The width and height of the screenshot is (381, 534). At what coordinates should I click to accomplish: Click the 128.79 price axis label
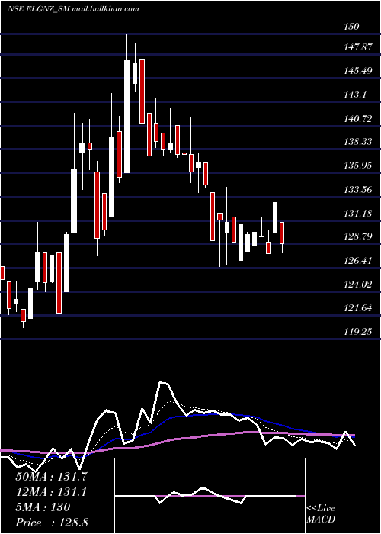359,236
